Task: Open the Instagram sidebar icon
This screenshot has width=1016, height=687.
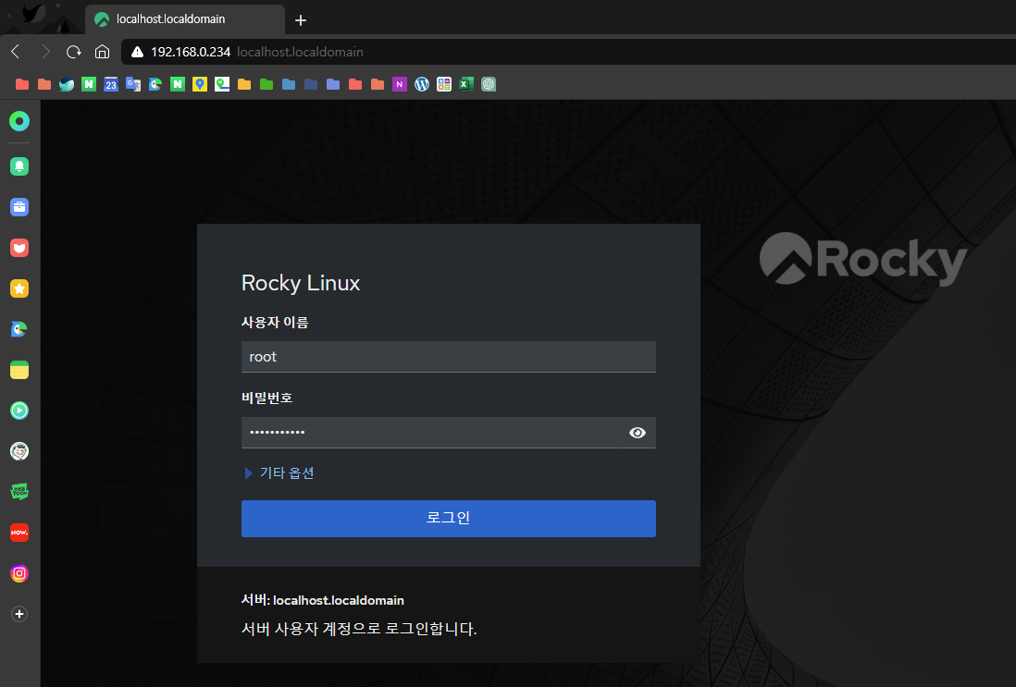Action: 19,573
